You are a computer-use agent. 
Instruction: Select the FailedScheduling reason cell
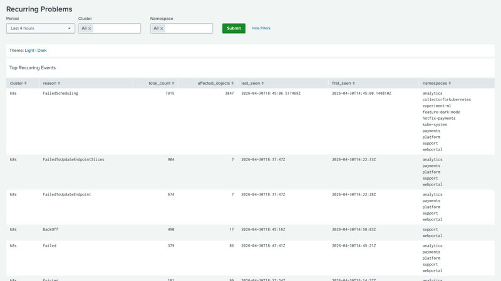pyautogui.click(x=60, y=93)
